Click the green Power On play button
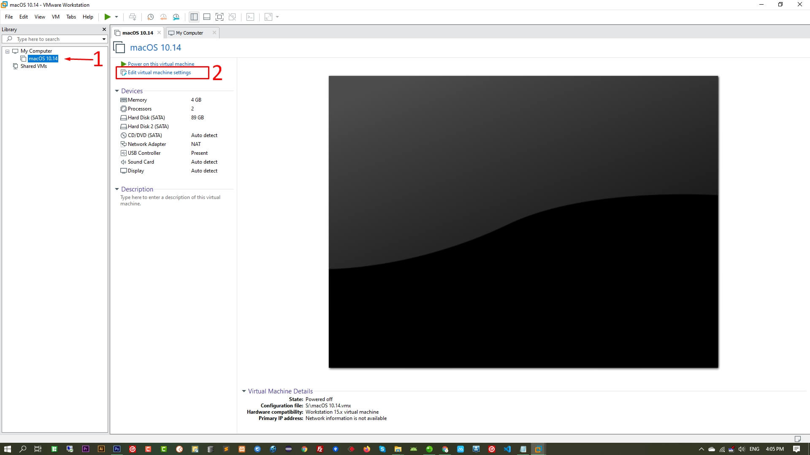This screenshot has height=455, width=810. pos(108,17)
